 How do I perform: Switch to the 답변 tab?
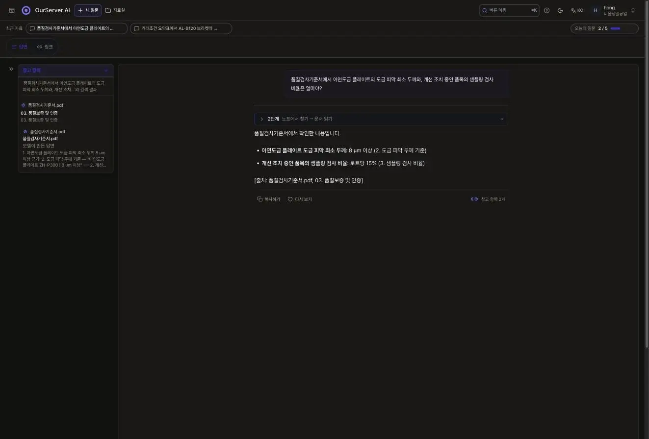coord(20,47)
